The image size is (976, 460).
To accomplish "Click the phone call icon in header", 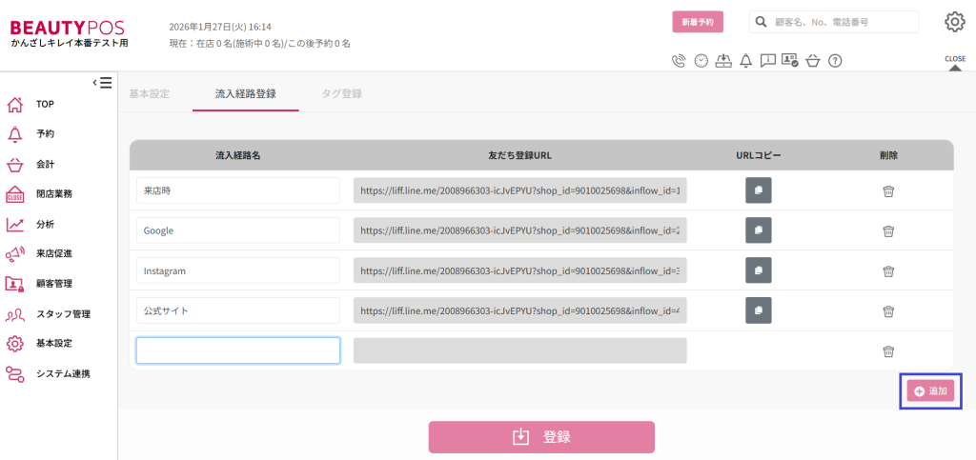I will pos(679,61).
